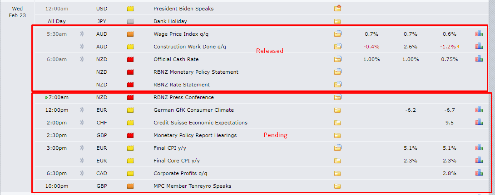Expand MPC Member Tenreyro Speaks details
495x195 pixels.
click(337, 186)
